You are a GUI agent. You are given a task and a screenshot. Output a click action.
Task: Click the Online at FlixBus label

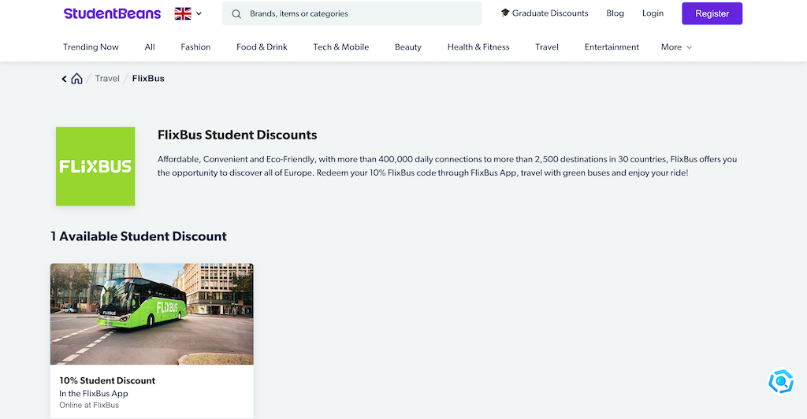click(x=89, y=405)
